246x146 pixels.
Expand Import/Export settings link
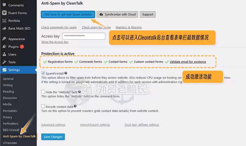(95, 125)
